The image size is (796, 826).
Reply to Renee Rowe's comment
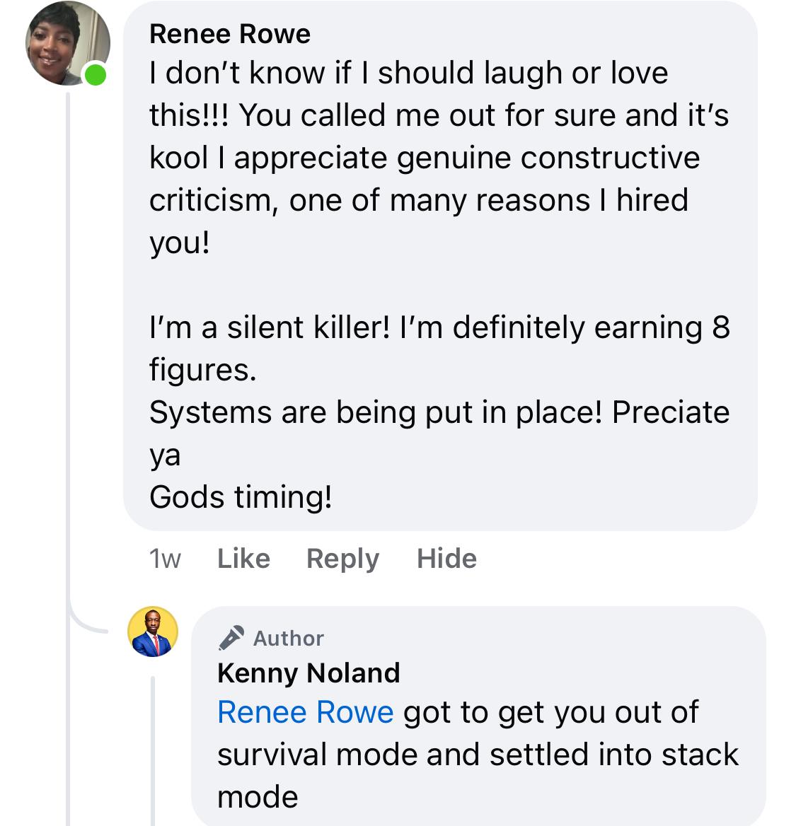tap(342, 559)
